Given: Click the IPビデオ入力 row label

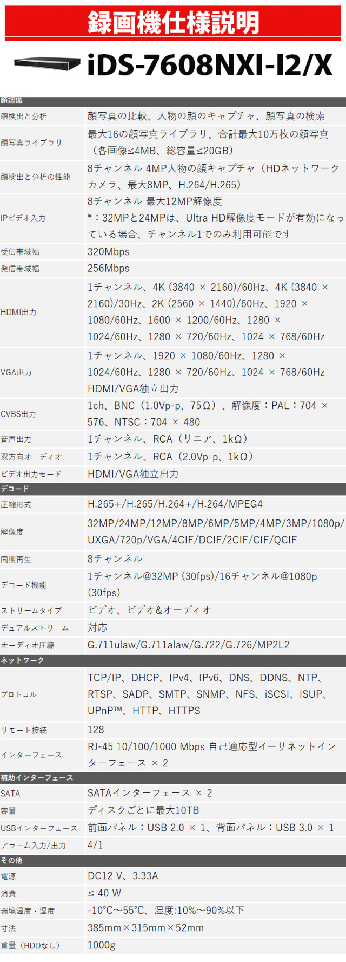Looking at the screenshot, I should (x=23, y=218).
